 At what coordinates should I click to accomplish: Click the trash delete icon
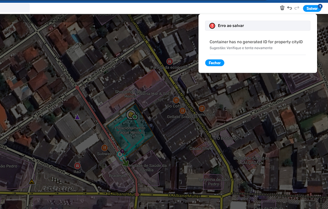coord(282,8)
